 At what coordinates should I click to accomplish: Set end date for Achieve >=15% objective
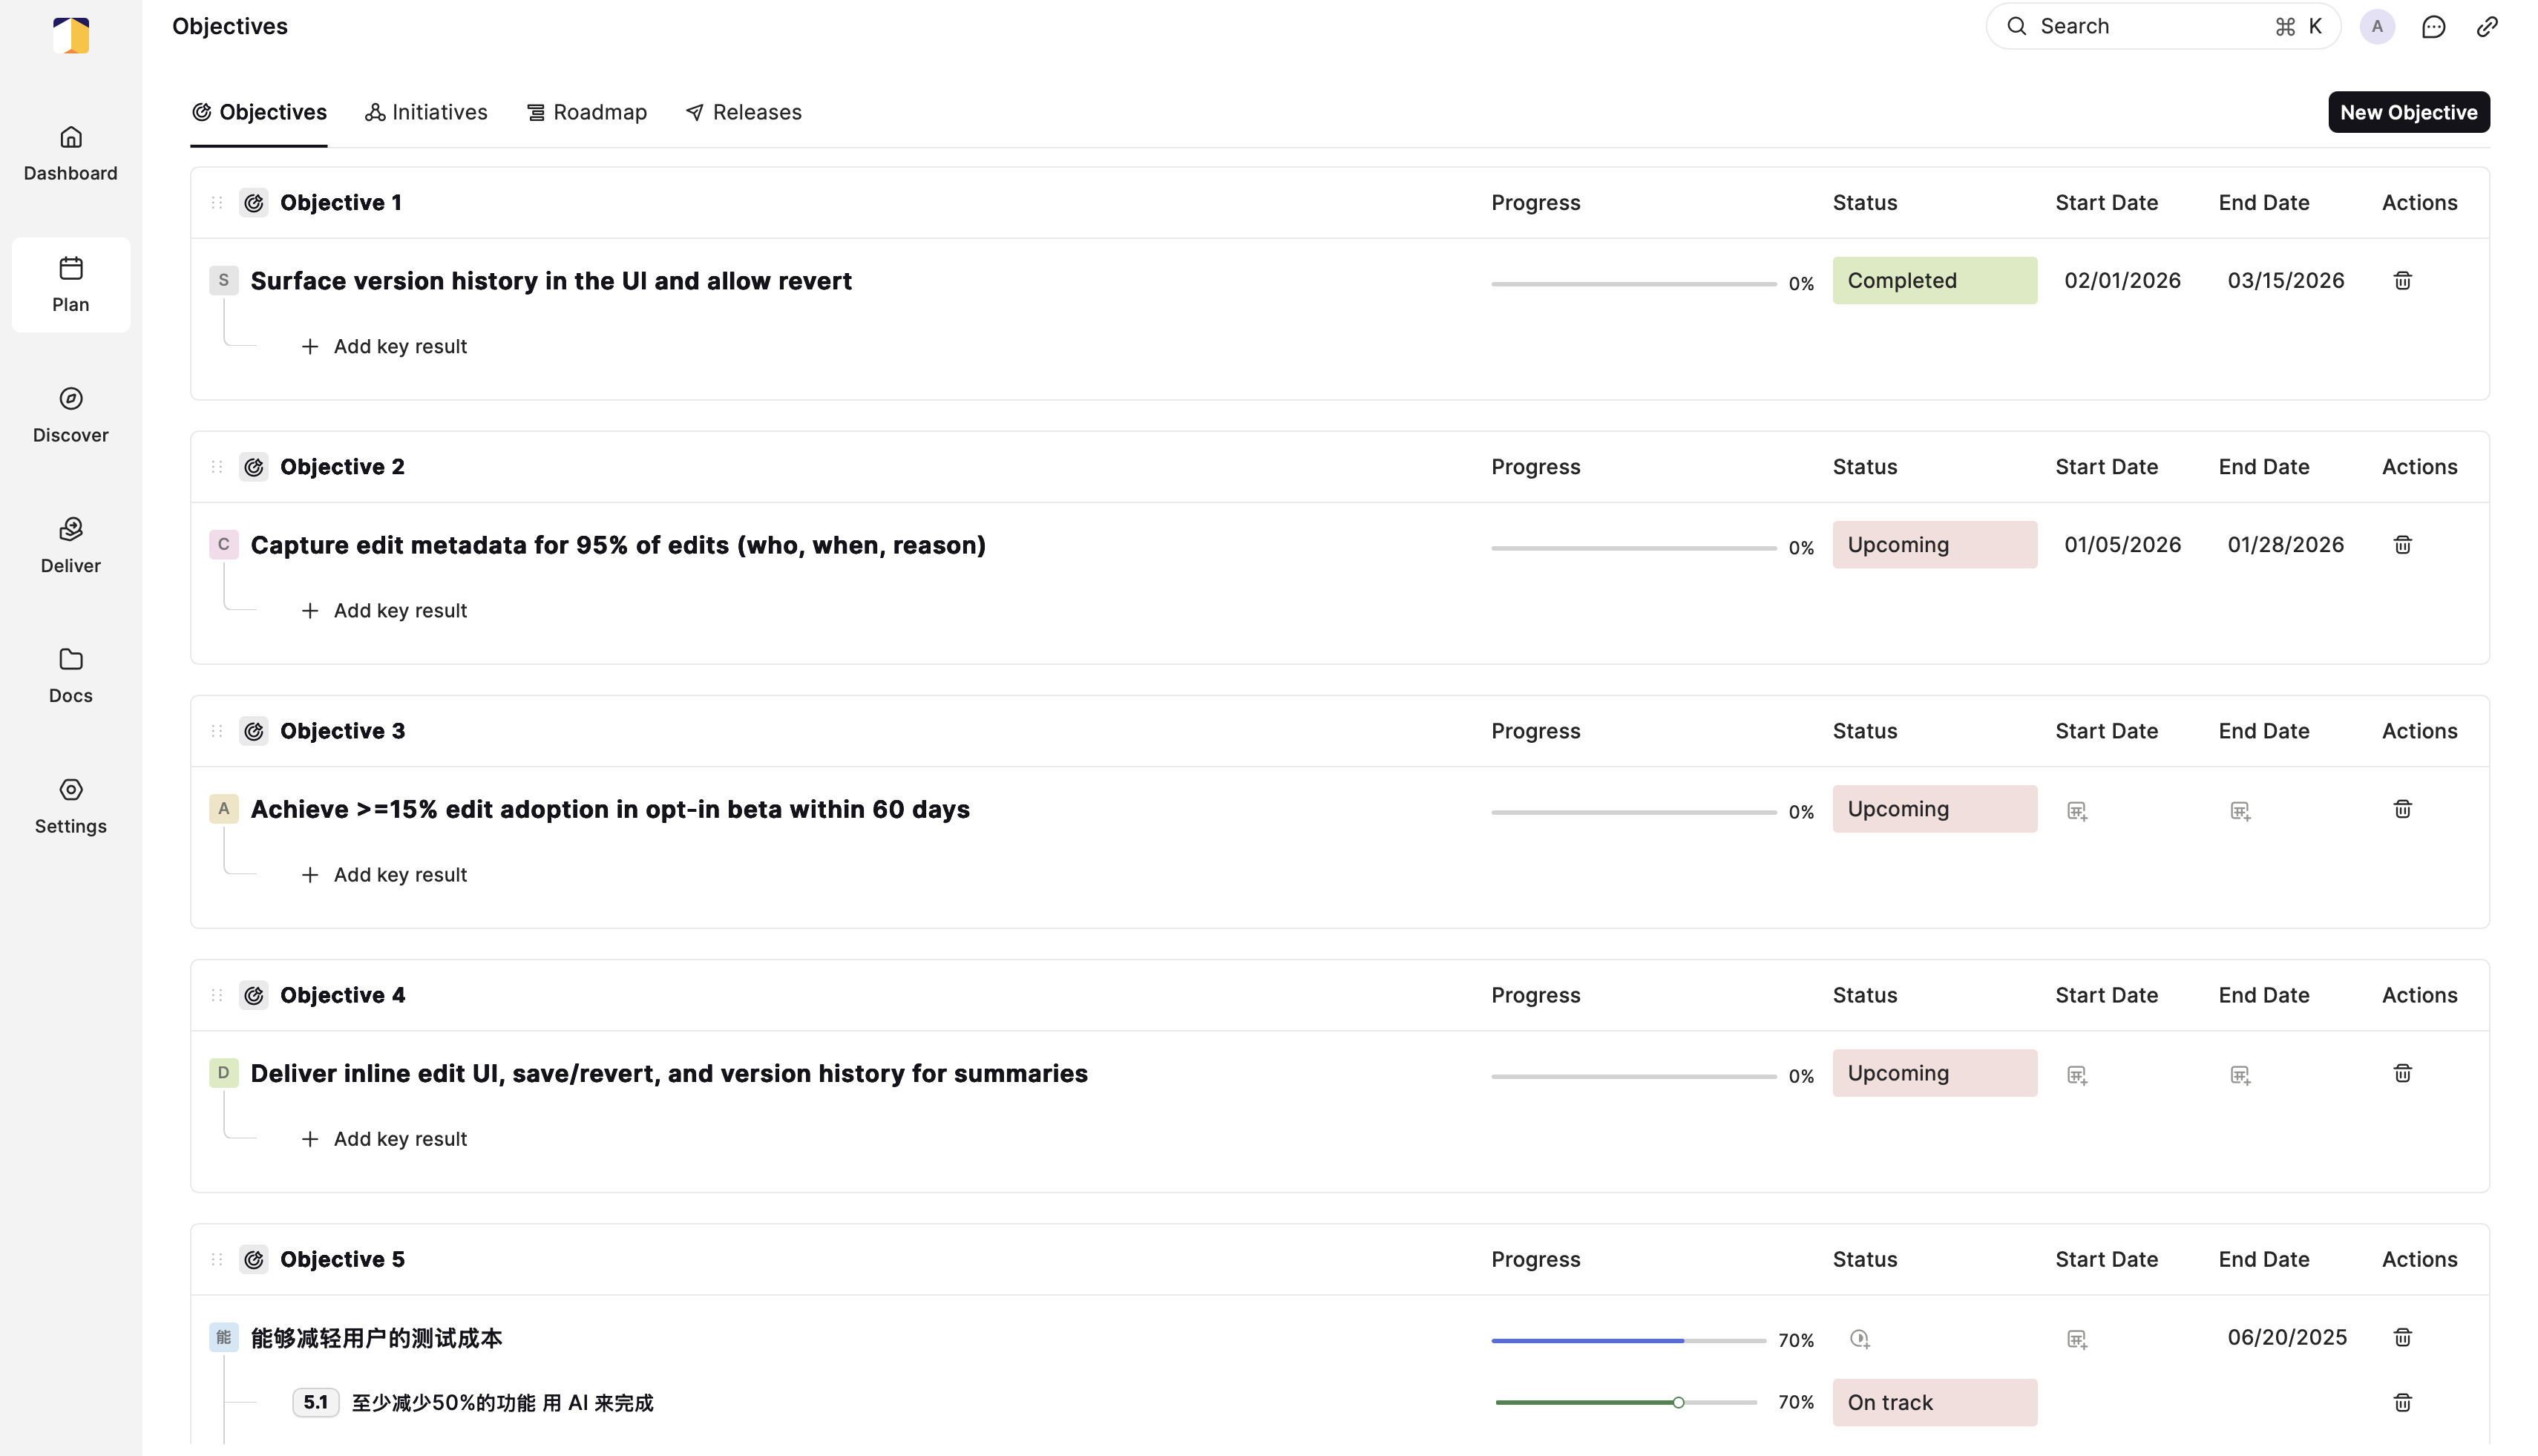click(x=2240, y=811)
